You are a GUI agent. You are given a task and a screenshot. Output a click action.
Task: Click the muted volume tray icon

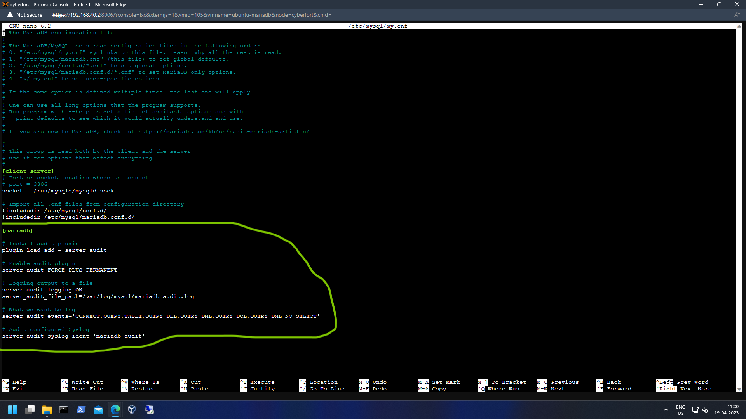coord(705,410)
